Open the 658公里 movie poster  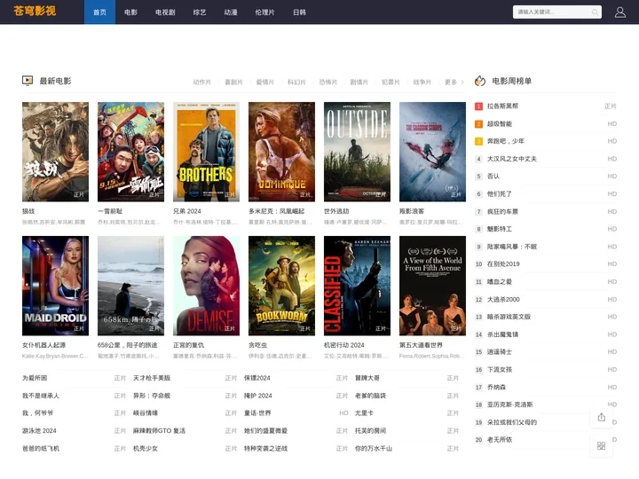tap(130, 286)
